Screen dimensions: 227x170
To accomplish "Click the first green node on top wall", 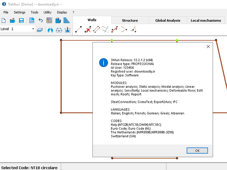I will (x=112, y=40).
